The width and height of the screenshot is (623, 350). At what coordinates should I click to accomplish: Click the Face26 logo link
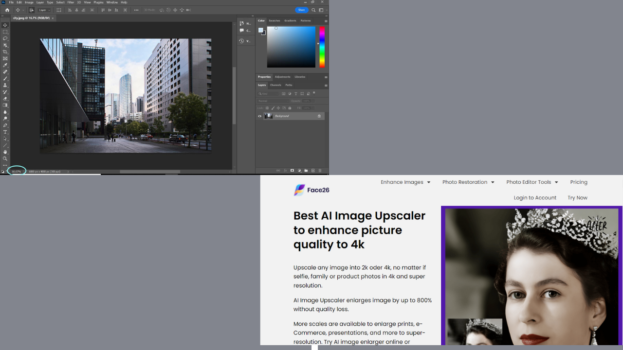[311, 190]
